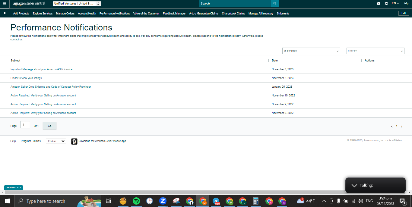
Task: Open Chargeback Claims
Action: tap(233, 14)
